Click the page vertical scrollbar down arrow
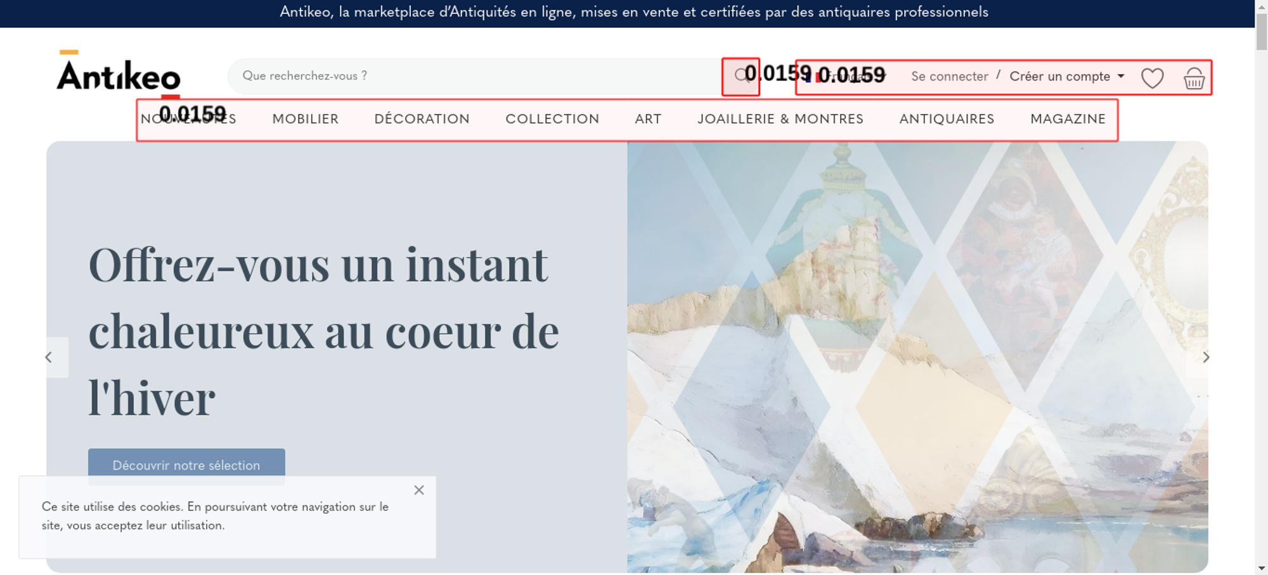The height and width of the screenshot is (575, 1268). click(1261, 568)
